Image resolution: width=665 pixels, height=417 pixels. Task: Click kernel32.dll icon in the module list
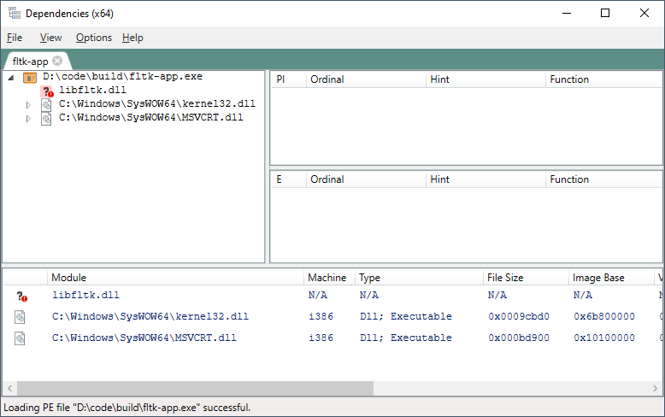pyautogui.click(x=20, y=317)
